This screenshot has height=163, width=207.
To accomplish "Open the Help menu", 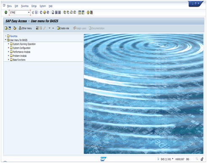I will tap(51, 6).
